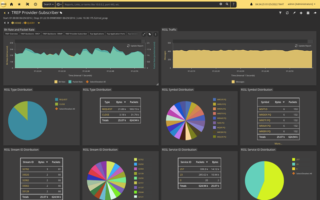Open the MSFT.O symbol link
The width and height of the screenshot is (320, 200).
pos(263,109)
